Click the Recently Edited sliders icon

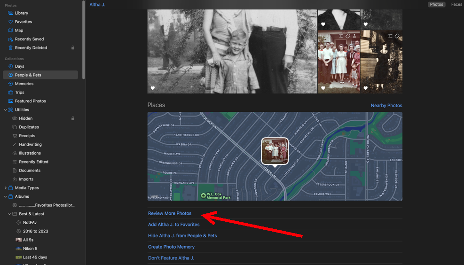(x=15, y=162)
